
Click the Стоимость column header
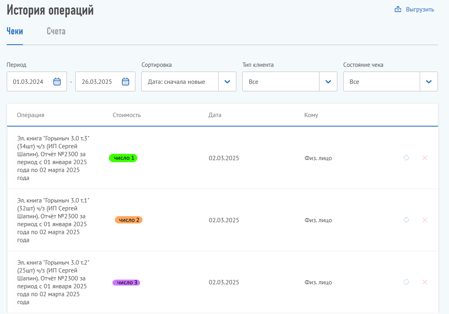[127, 115]
